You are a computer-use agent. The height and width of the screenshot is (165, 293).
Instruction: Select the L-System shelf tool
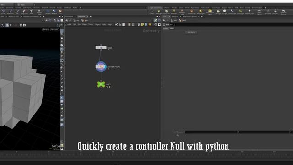tap(48, 12)
